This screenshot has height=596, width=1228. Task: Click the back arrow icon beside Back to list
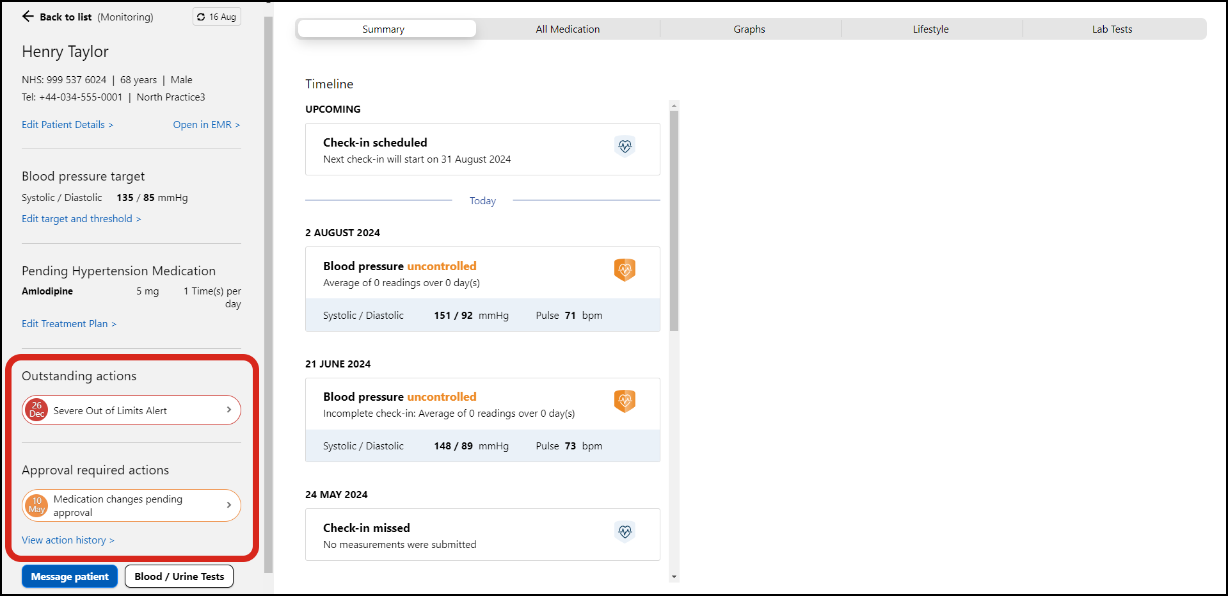point(28,17)
